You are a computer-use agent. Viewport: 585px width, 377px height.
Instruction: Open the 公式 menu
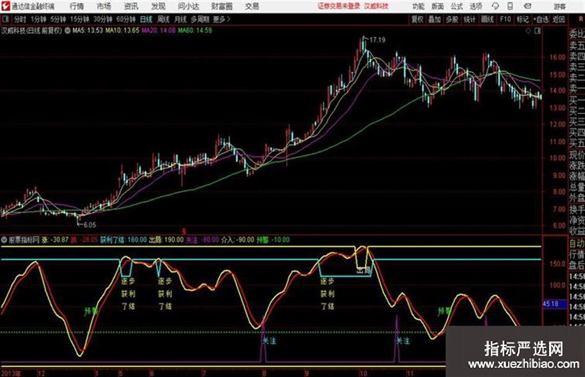457,6
